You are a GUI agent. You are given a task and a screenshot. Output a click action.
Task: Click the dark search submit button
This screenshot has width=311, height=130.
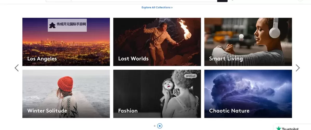(x=222, y=1)
